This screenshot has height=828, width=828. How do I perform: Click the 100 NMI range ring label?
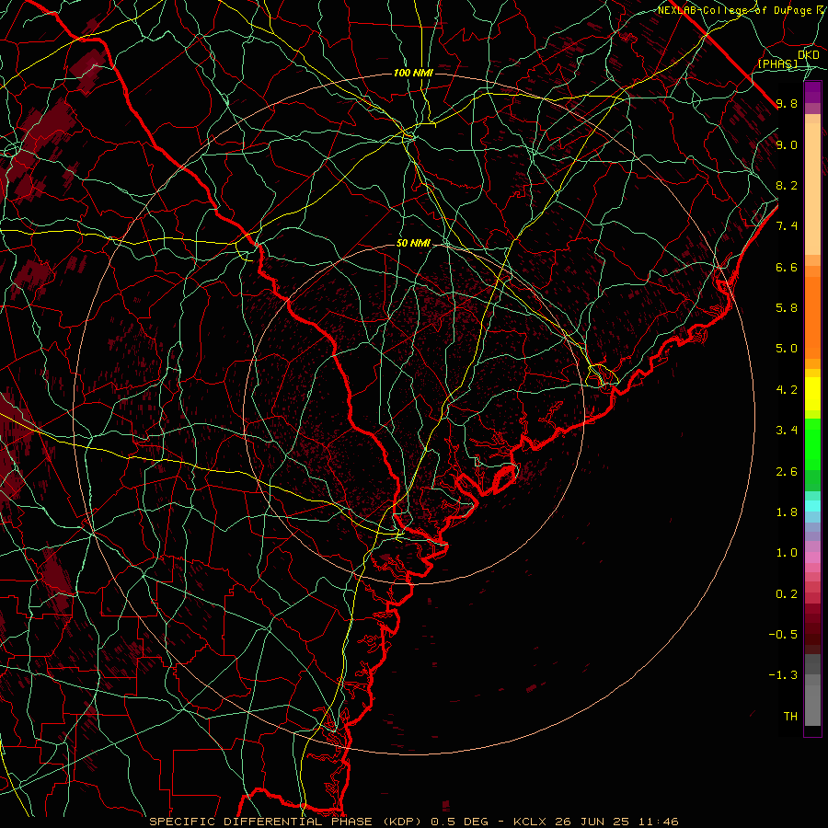pos(413,73)
